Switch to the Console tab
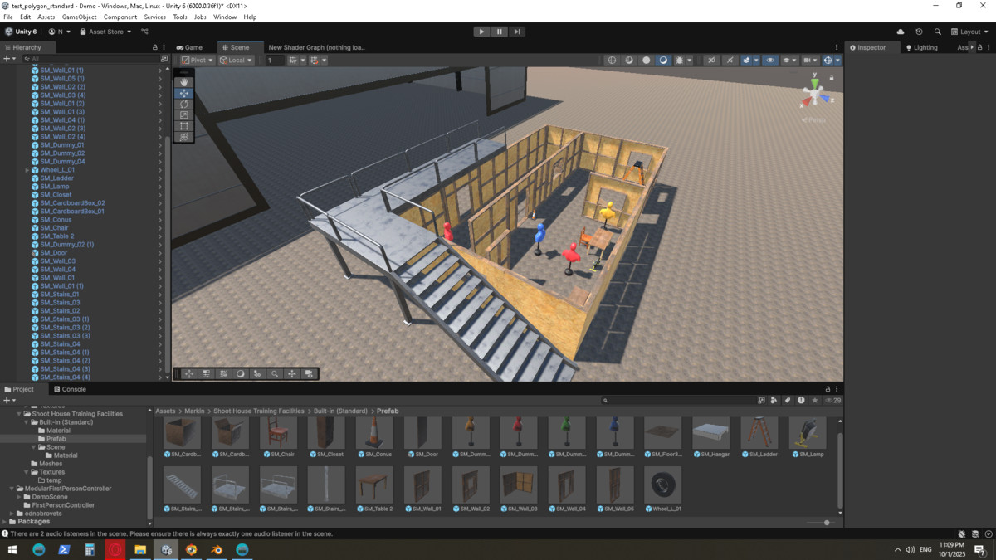996x560 pixels. point(70,389)
